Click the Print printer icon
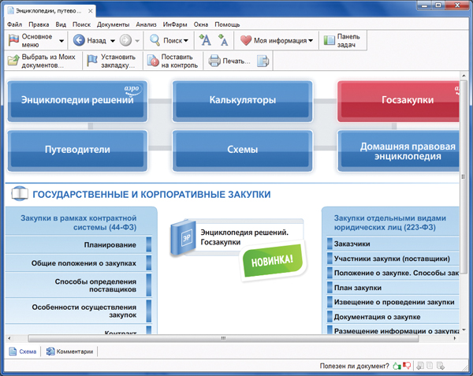473x376 pixels. point(215,61)
